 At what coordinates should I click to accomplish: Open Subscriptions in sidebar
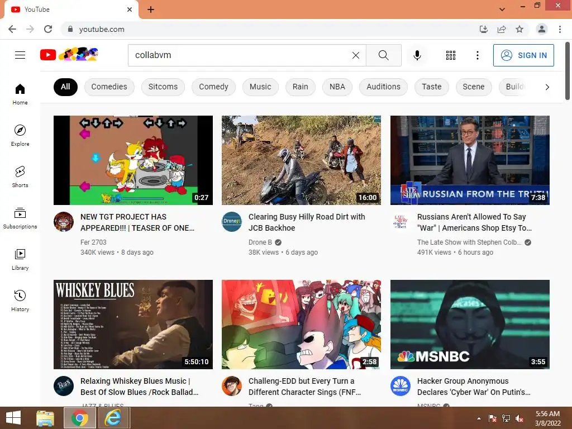[x=20, y=218]
